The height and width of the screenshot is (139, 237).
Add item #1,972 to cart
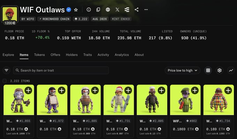pyautogui.click(x=62, y=90)
